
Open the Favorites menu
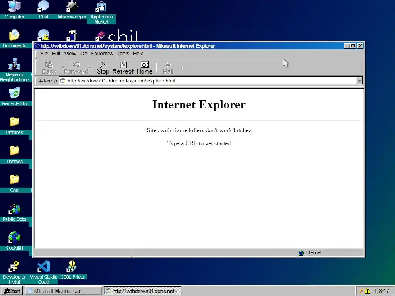click(102, 54)
